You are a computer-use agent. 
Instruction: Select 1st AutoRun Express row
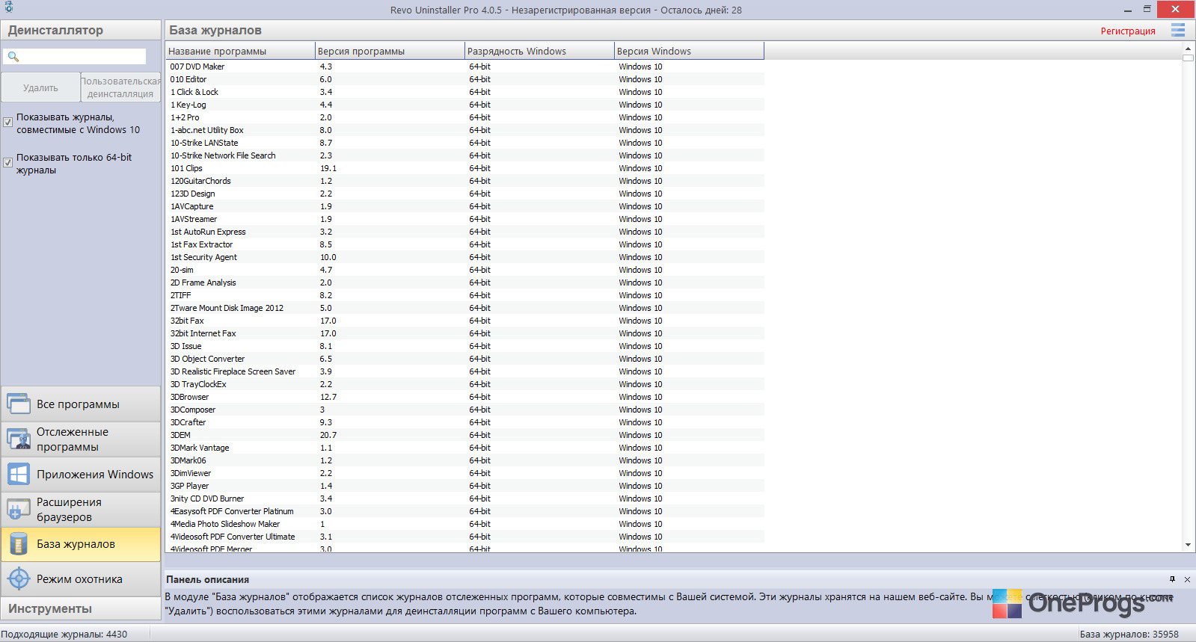[x=464, y=232]
